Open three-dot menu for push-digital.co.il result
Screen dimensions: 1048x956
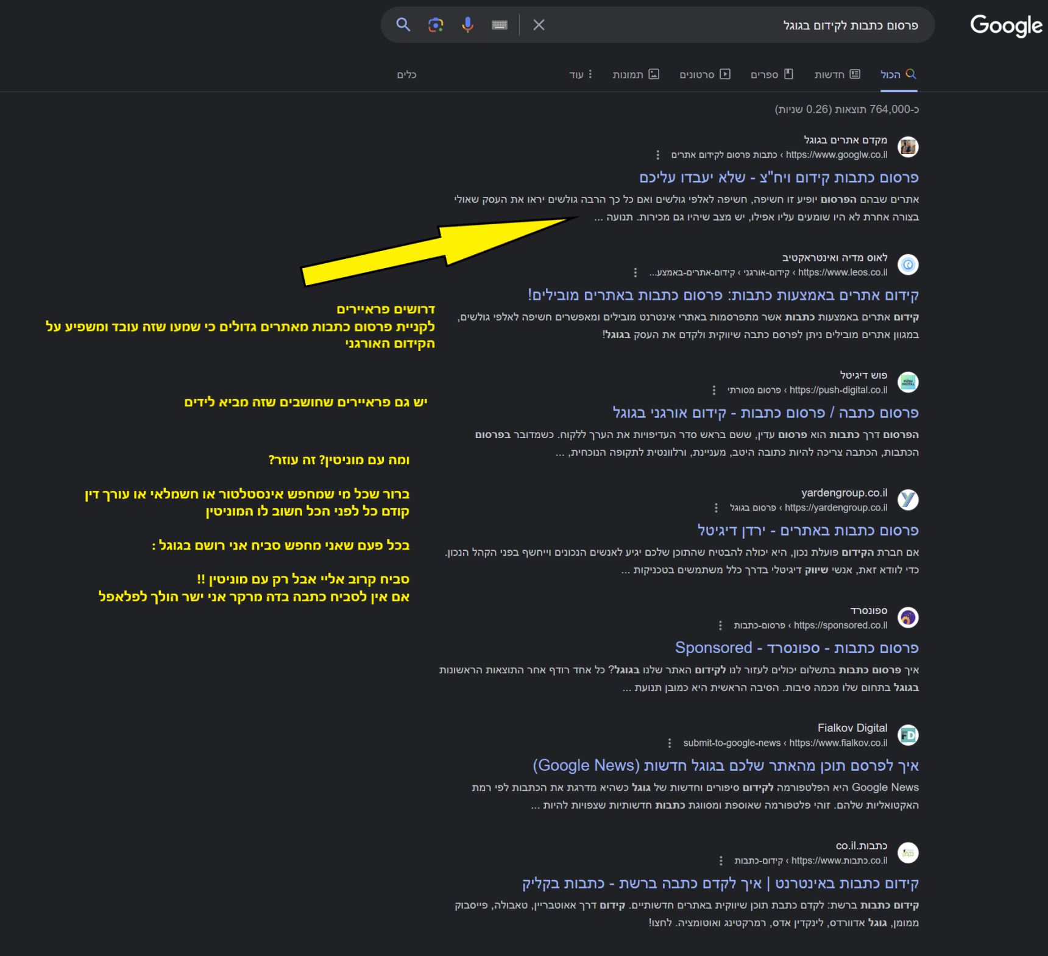[x=714, y=390]
